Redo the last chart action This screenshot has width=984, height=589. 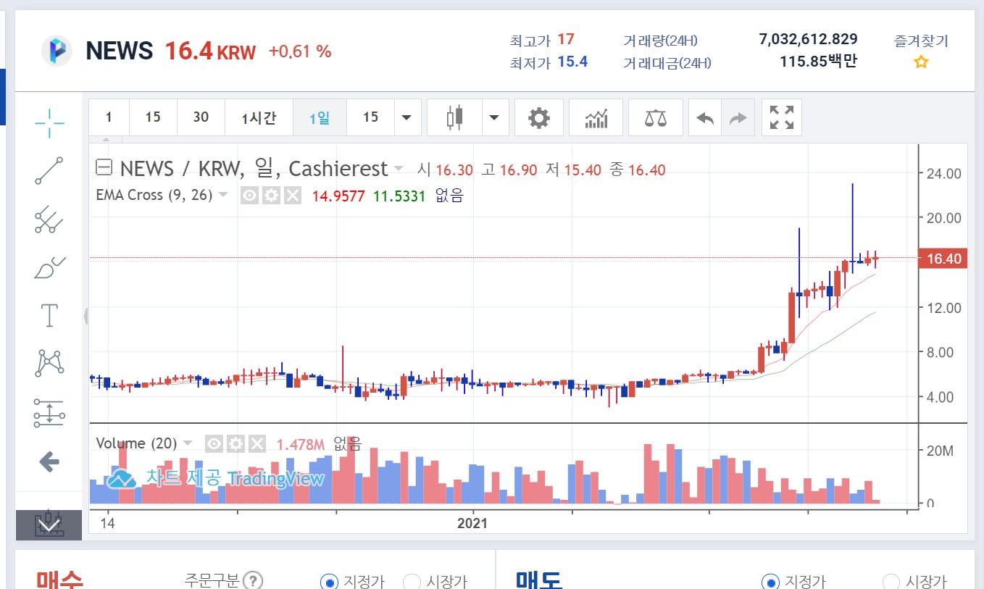[738, 117]
